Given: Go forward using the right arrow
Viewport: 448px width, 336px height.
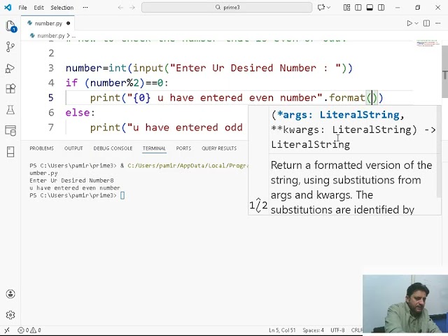Looking at the screenshot, I should coord(132,8).
